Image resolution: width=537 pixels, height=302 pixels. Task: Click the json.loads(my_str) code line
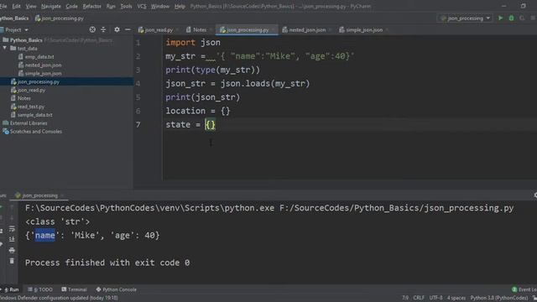237,84
